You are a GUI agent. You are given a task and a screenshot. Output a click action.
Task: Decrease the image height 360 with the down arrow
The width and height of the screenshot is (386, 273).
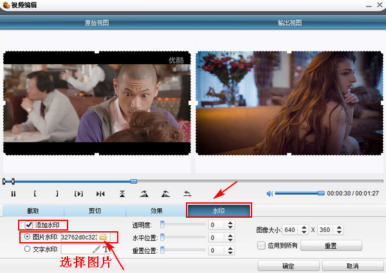(339, 232)
